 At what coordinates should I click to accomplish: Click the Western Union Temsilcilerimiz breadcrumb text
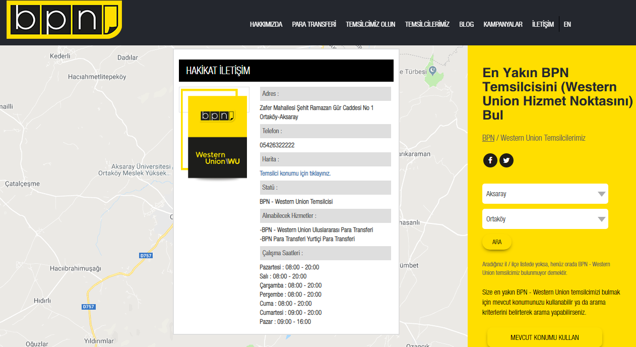coord(543,138)
